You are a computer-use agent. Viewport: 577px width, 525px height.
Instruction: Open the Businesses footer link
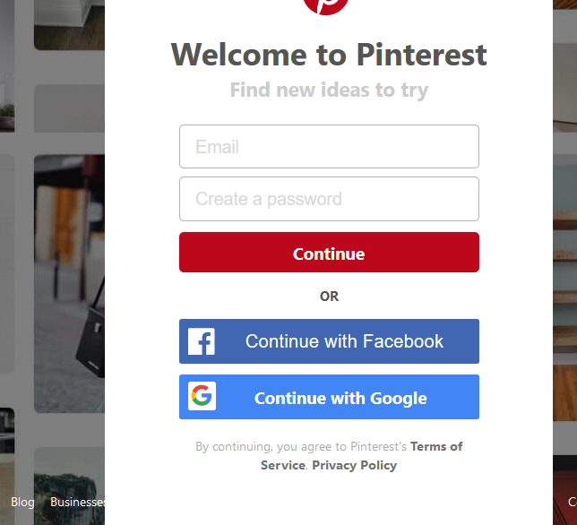click(x=78, y=502)
